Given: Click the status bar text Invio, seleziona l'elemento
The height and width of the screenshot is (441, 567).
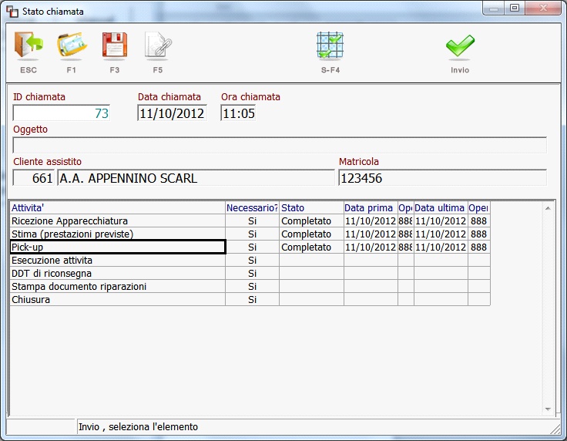Looking at the screenshot, I should coord(138,427).
